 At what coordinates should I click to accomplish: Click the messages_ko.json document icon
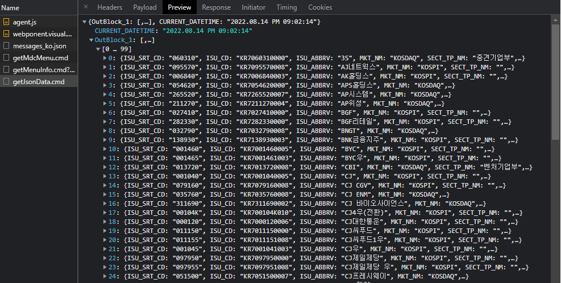coord(6,46)
